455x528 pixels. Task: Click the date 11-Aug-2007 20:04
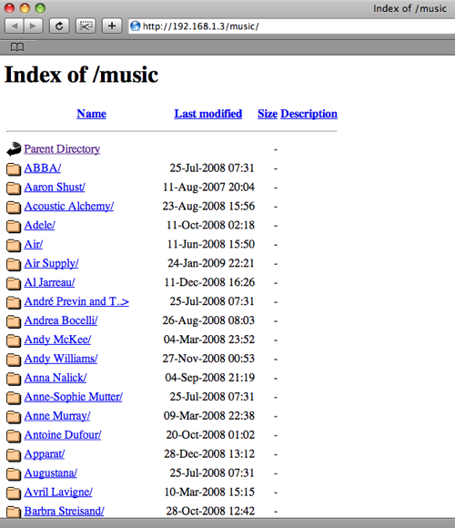pos(208,187)
